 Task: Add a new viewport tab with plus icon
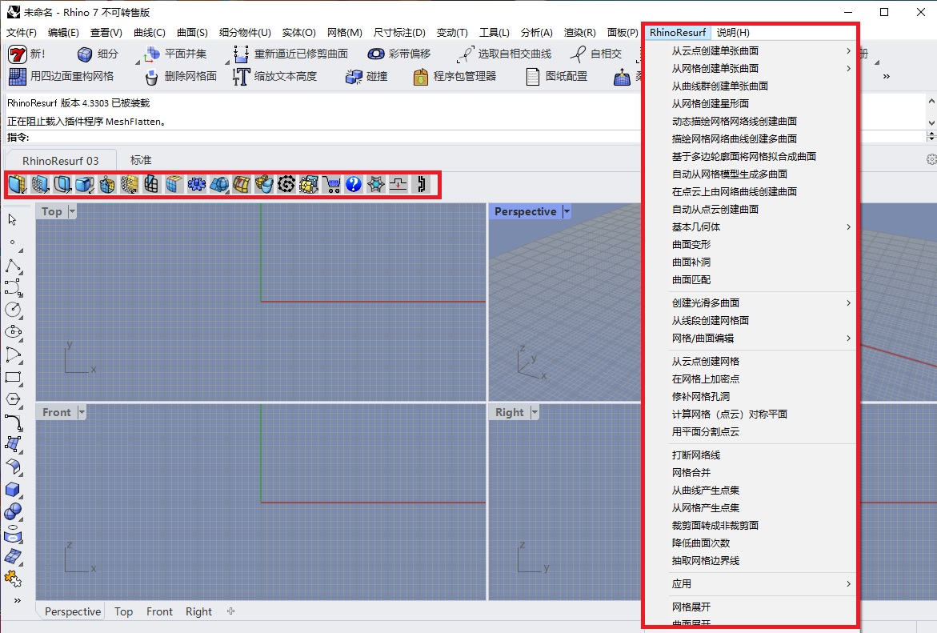click(x=230, y=611)
